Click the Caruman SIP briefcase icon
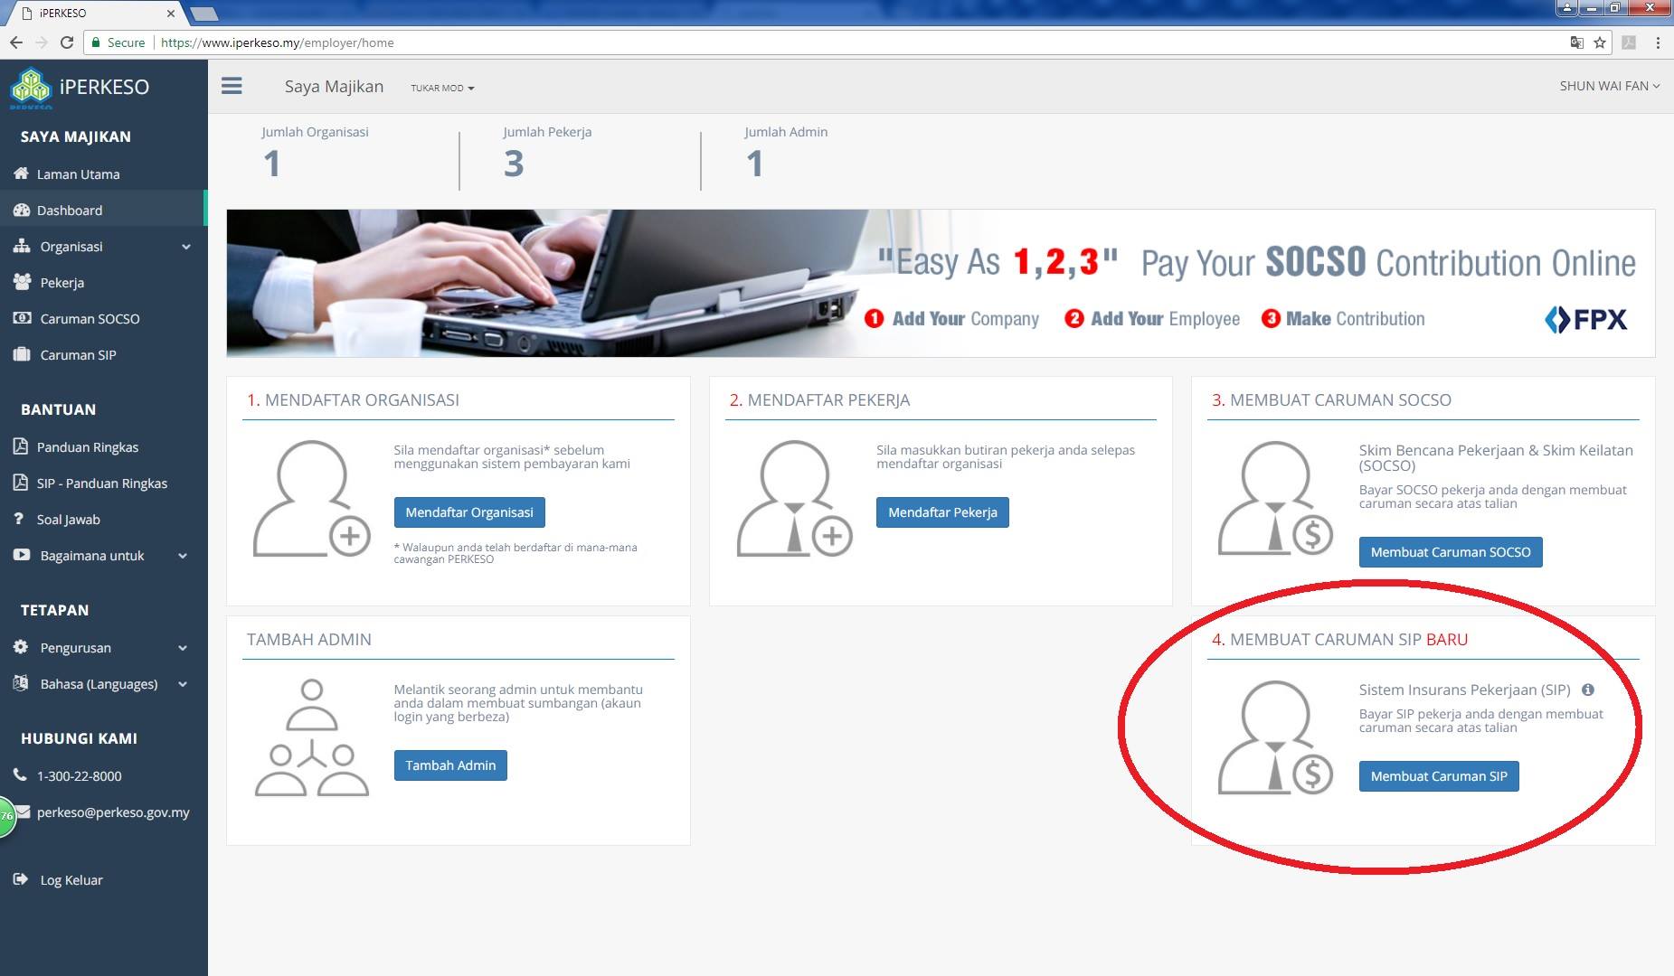The image size is (1674, 976). [x=22, y=354]
